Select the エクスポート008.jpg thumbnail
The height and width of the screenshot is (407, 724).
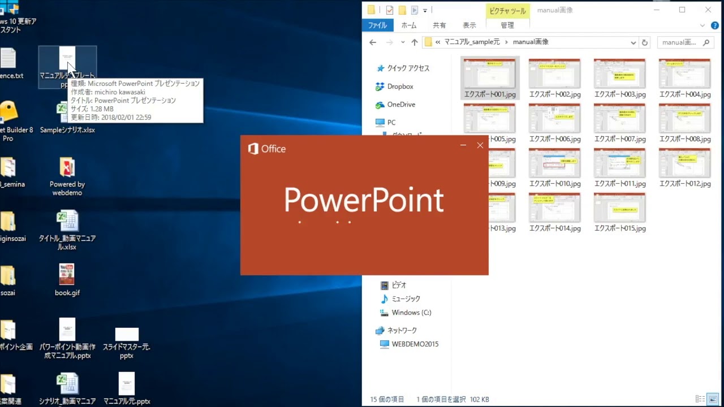pos(685,123)
